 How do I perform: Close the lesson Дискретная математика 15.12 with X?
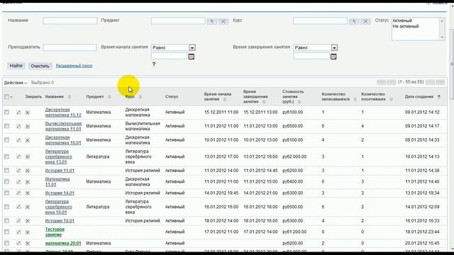pos(28,113)
